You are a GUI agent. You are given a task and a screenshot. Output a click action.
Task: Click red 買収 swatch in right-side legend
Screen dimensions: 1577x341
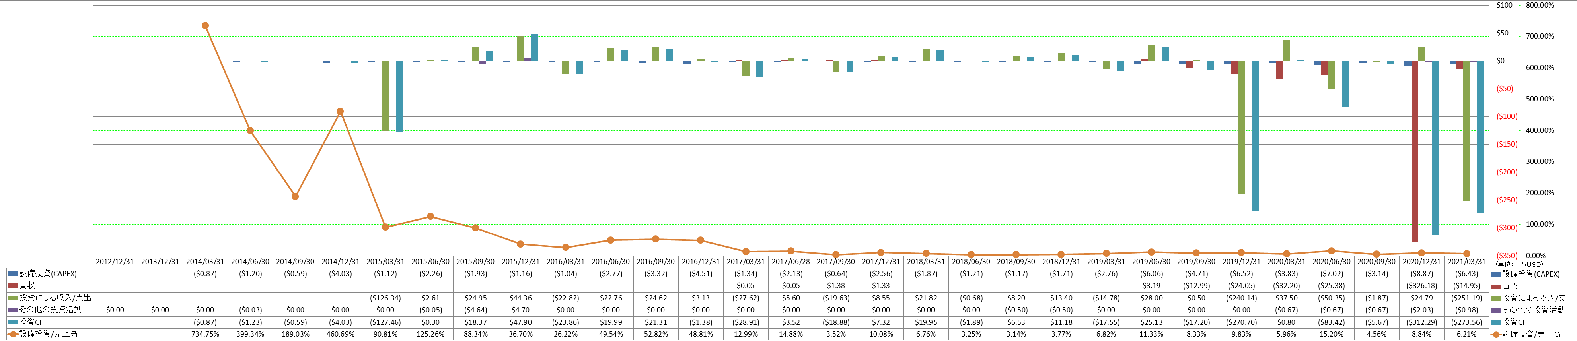(1496, 286)
